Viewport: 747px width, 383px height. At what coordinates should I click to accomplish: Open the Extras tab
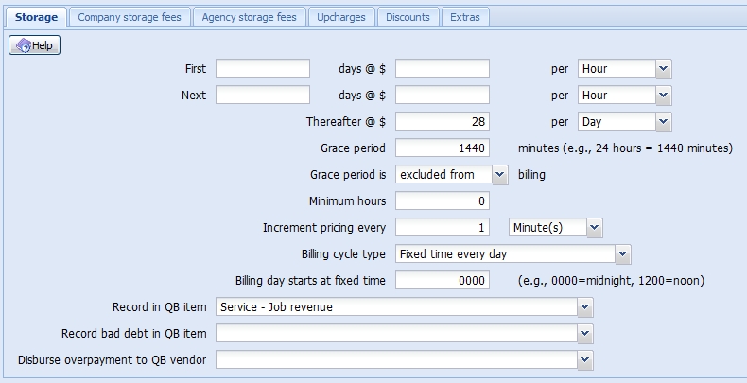464,17
